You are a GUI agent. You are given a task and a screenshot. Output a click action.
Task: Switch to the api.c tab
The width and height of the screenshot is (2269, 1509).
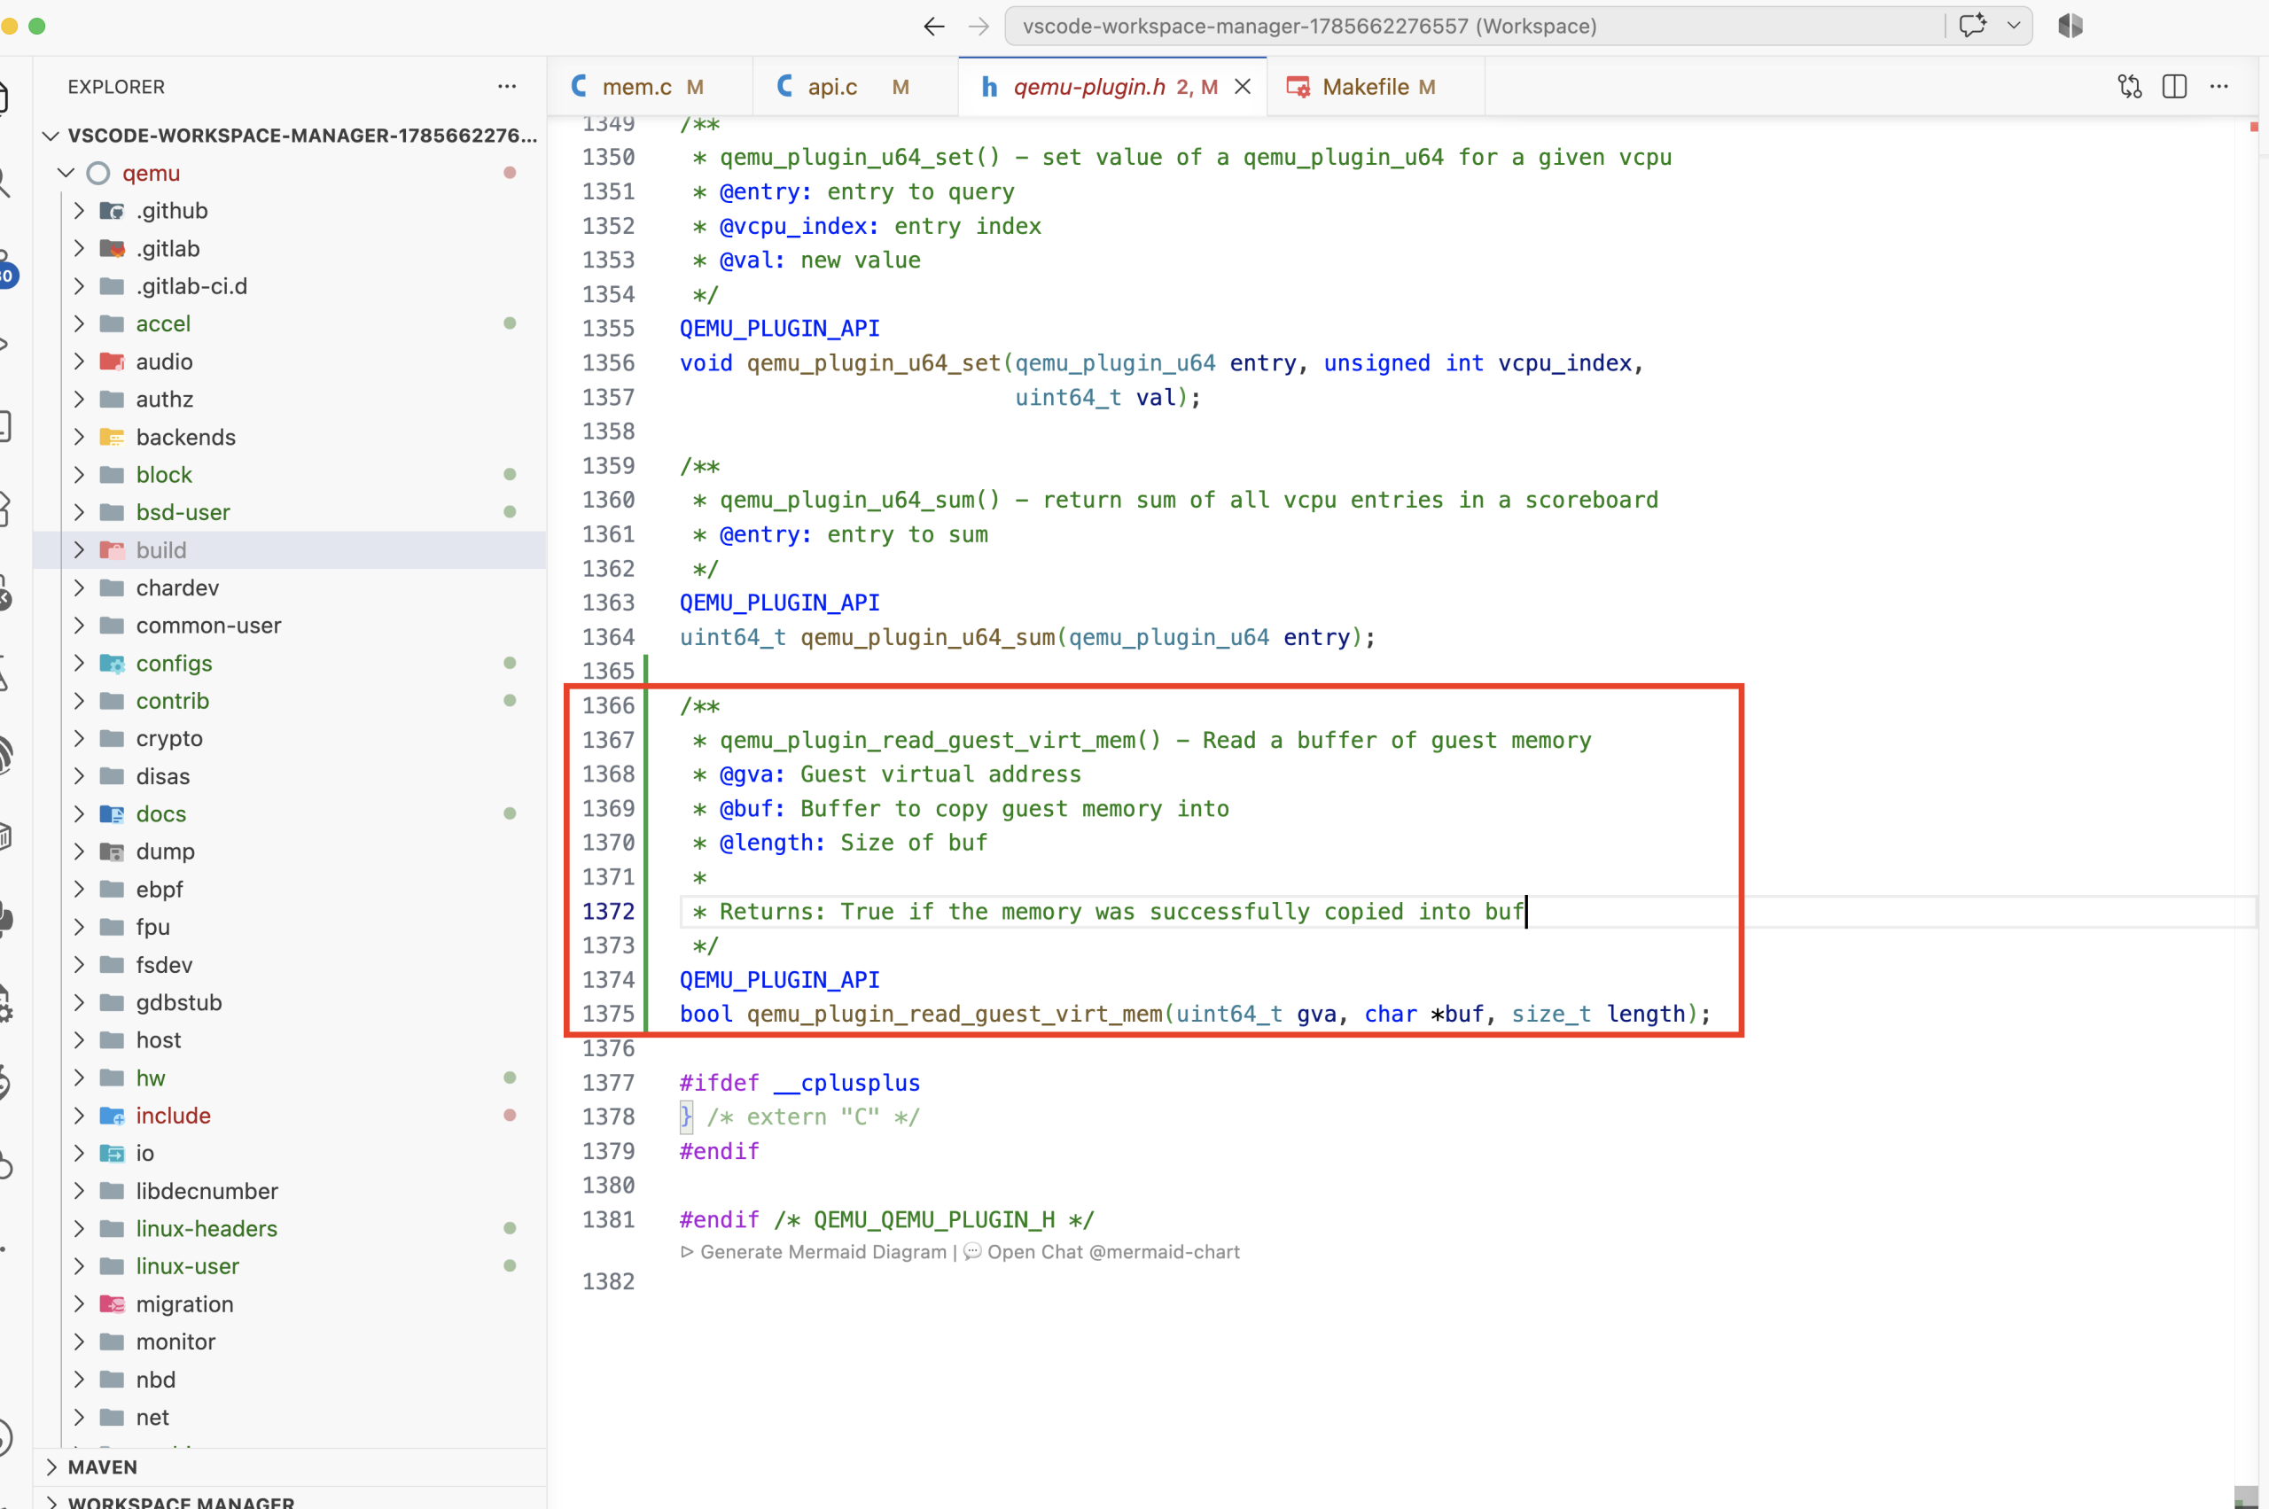coord(854,87)
